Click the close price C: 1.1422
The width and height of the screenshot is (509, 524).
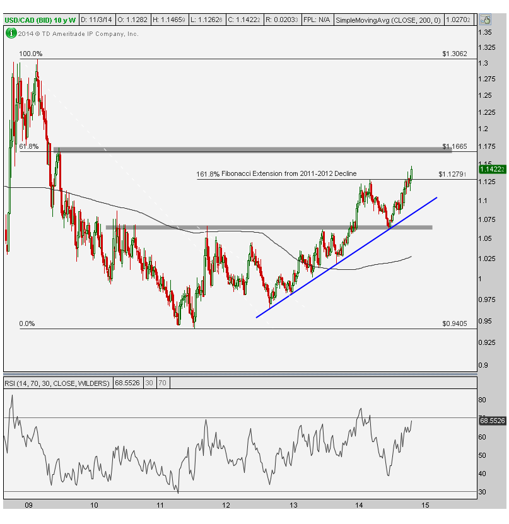click(x=244, y=20)
